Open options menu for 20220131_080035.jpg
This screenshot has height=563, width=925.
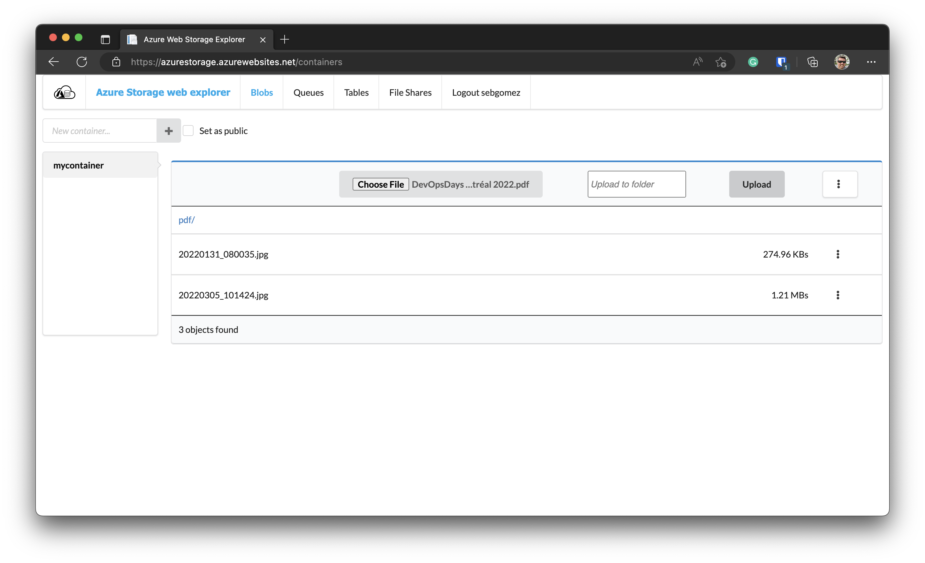click(x=837, y=254)
